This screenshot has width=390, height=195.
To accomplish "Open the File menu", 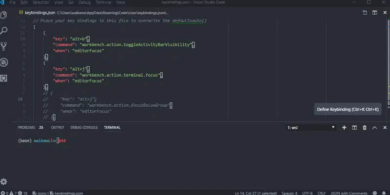I will (12, 2).
